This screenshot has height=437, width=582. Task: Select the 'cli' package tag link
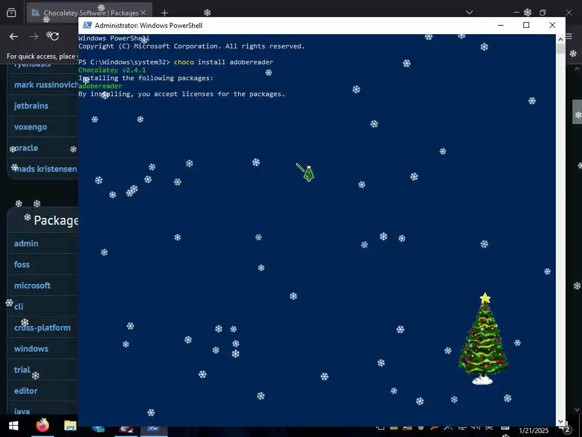[19, 307]
